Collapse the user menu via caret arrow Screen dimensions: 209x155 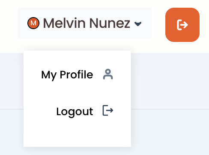138,24
